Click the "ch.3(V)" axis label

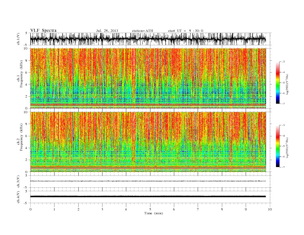click(x=18, y=182)
